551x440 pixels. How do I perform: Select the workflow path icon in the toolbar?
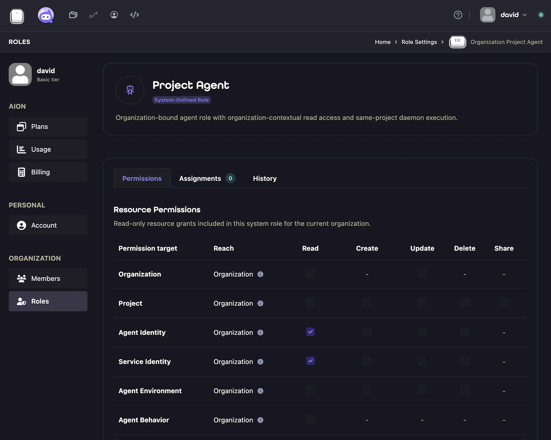[93, 15]
